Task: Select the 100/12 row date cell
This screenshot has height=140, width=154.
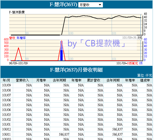Action: click(x=6, y=129)
